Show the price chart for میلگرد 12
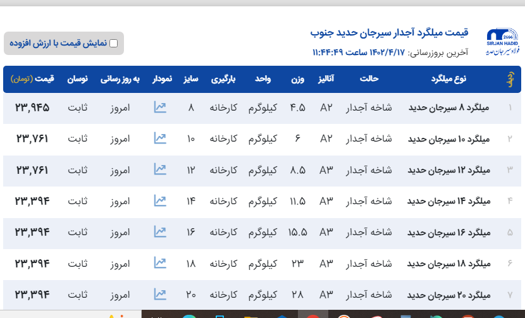Screen dimensions: 525x318 [x=159, y=169]
